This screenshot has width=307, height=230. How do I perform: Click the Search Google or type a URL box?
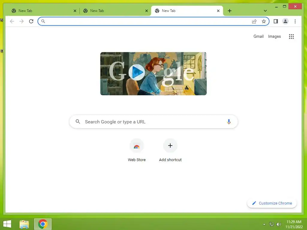click(x=153, y=122)
